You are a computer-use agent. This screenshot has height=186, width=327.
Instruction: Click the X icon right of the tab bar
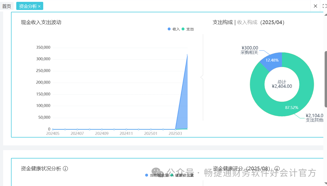click(x=315, y=6)
